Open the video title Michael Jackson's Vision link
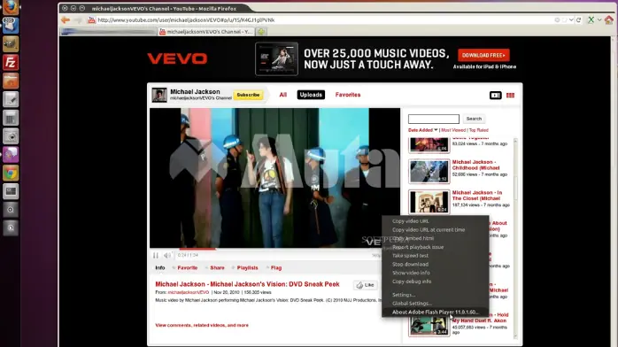 [x=247, y=284]
